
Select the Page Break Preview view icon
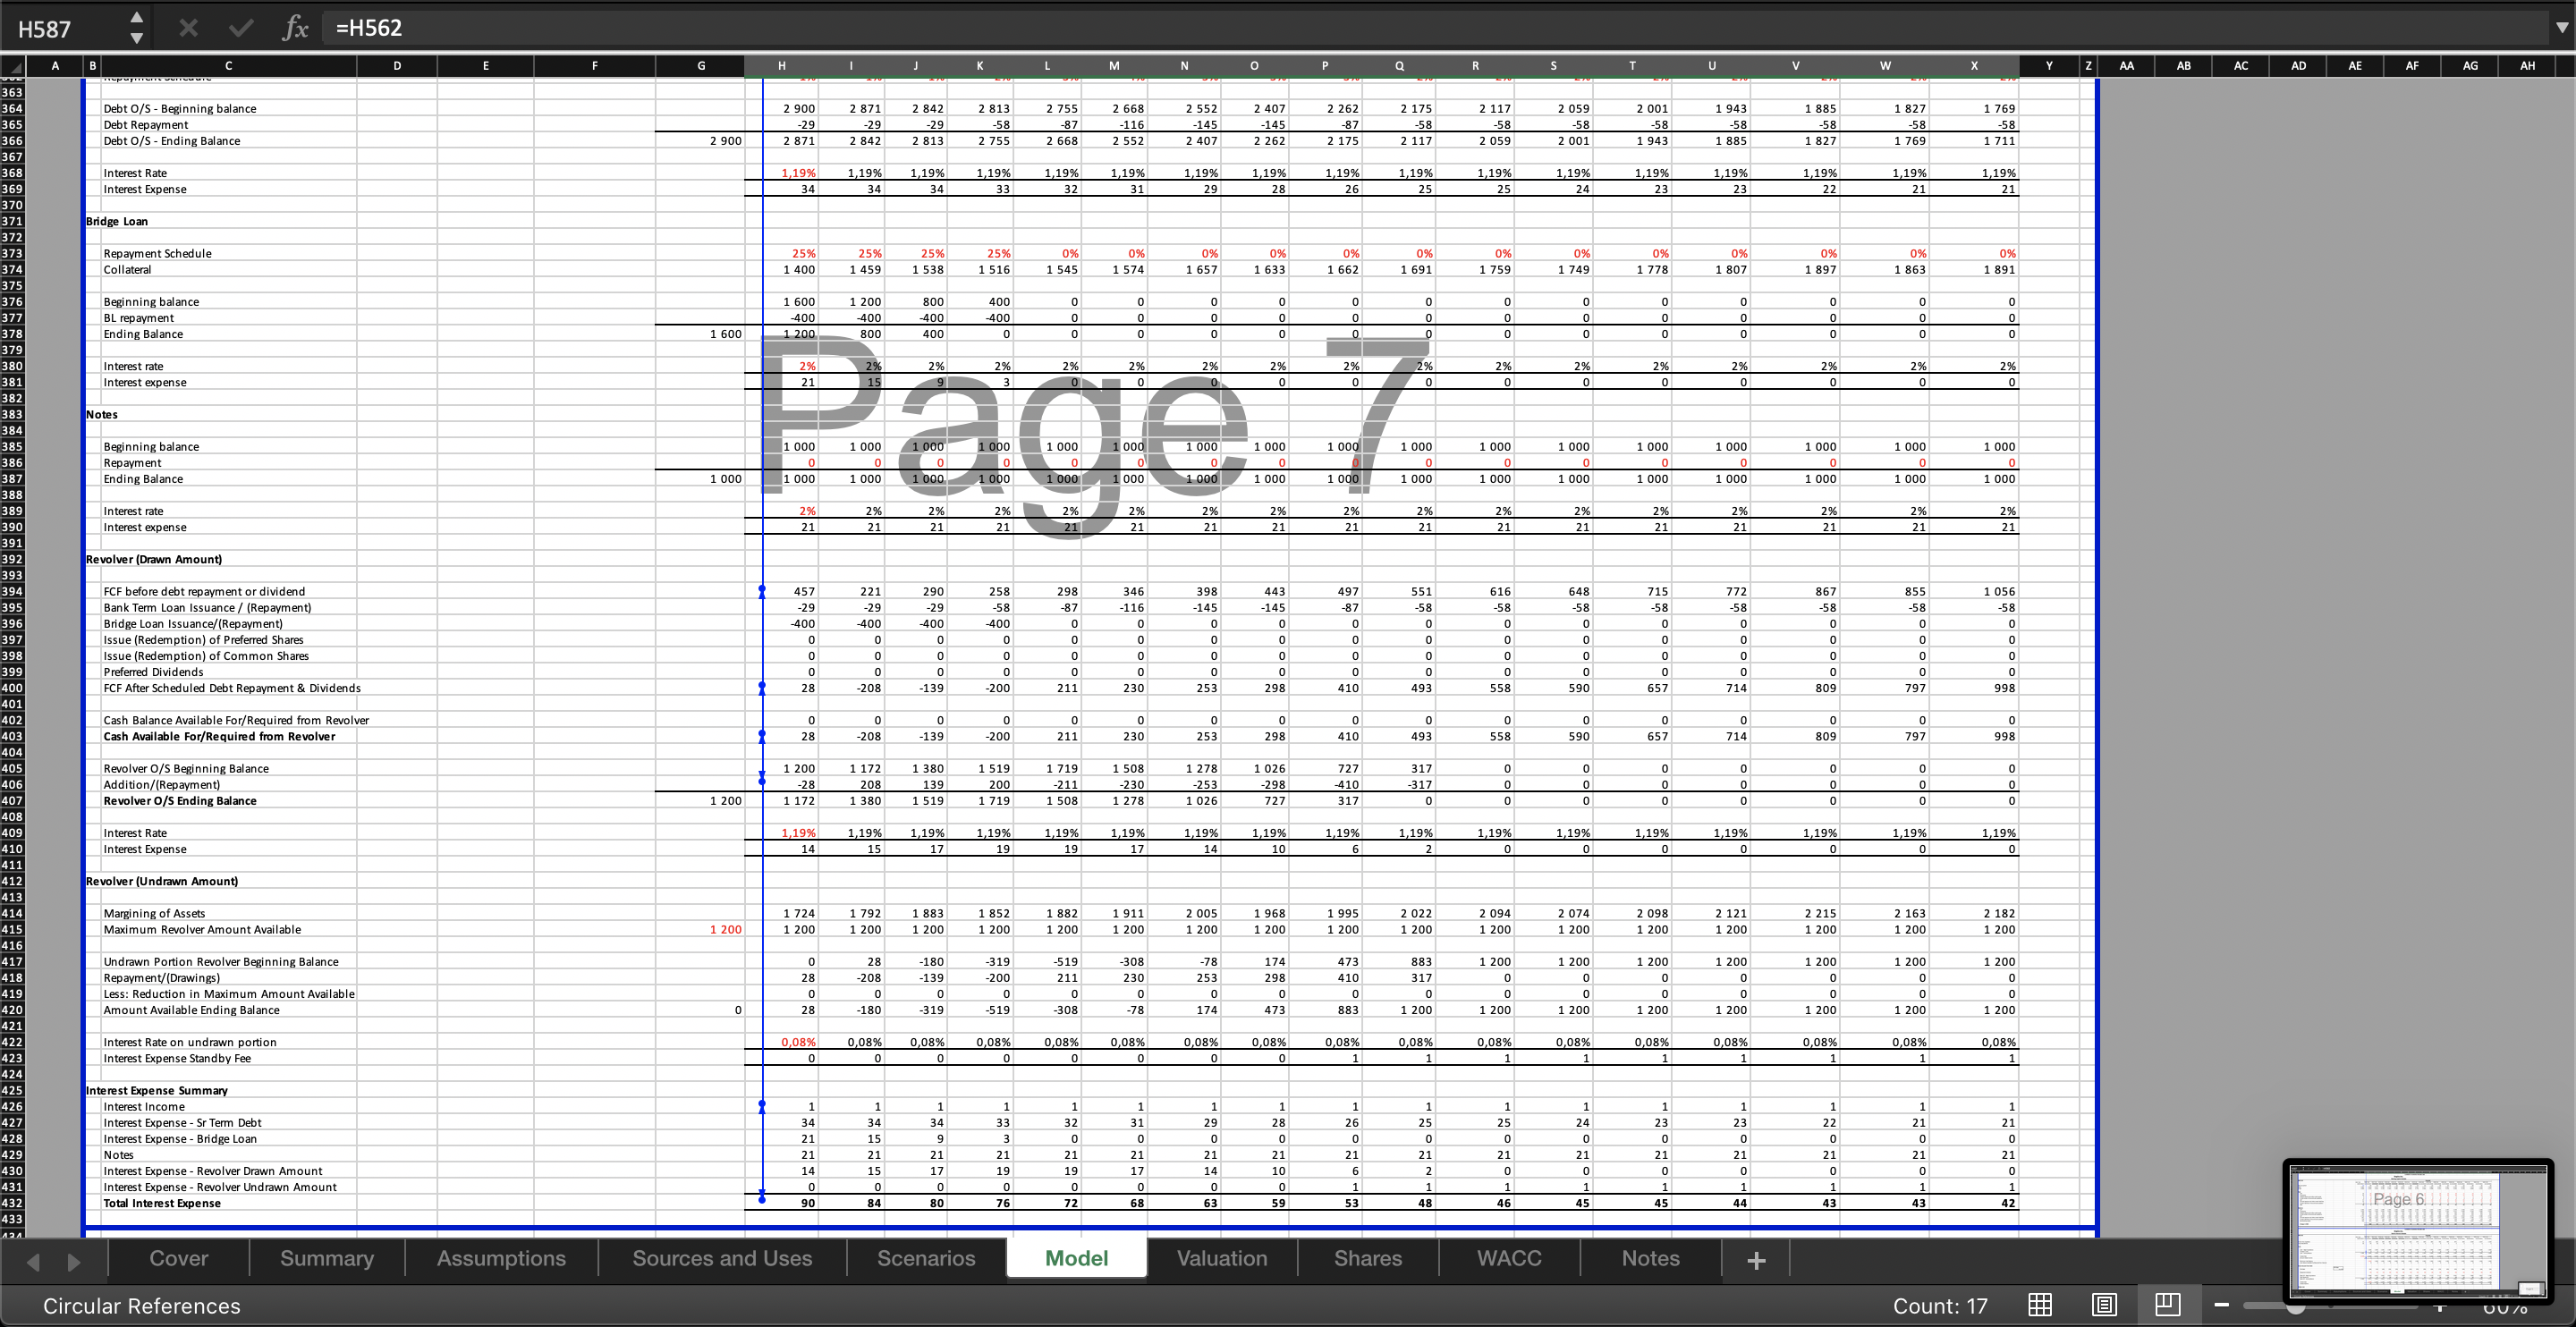(2167, 1305)
